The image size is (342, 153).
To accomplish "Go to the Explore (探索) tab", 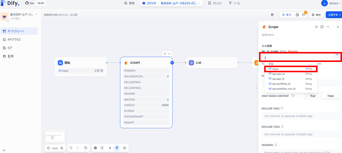I will coord(129,3).
